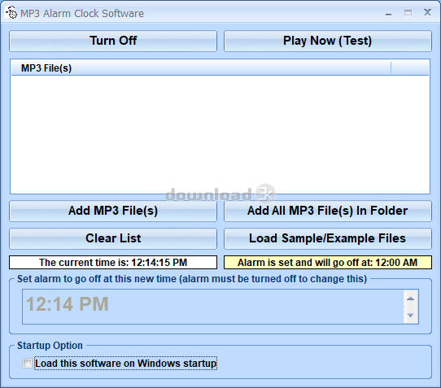Increase alarm time with up arrow
Screen dimensions: 441x388
(x=411, y=299)
